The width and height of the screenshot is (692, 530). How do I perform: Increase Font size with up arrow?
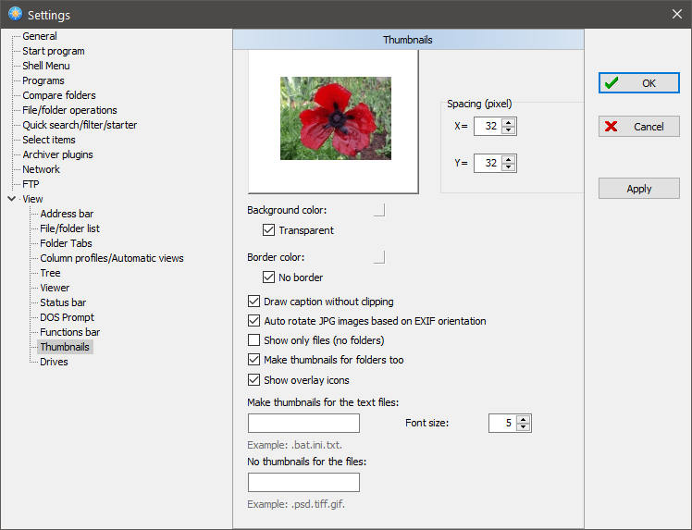click(524, 419)
